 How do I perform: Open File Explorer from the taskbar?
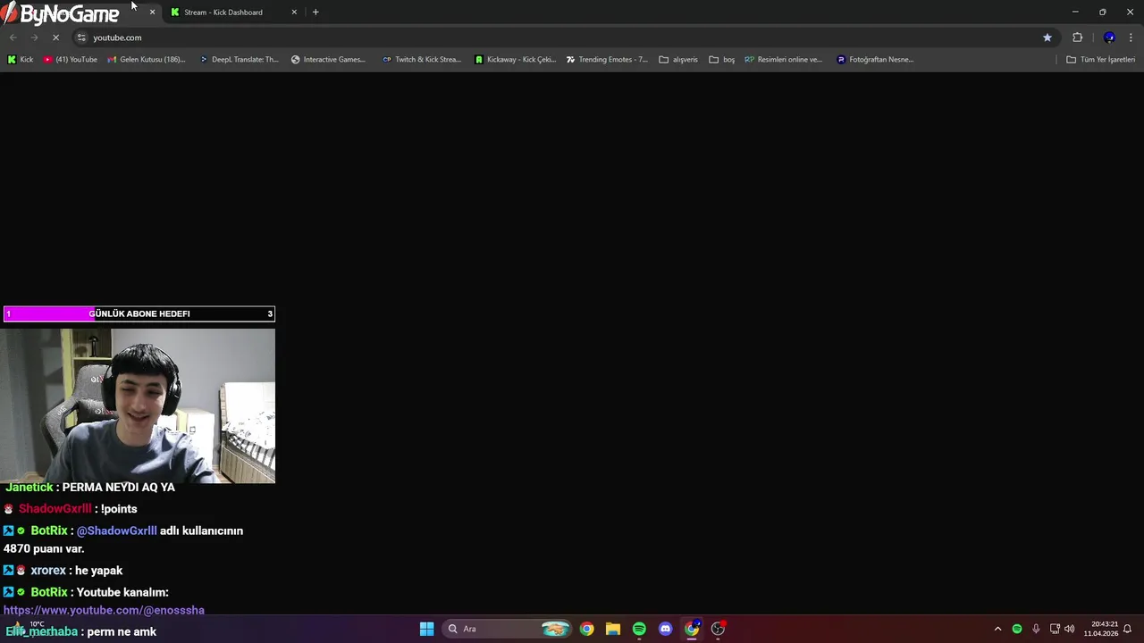click(613, 629)
